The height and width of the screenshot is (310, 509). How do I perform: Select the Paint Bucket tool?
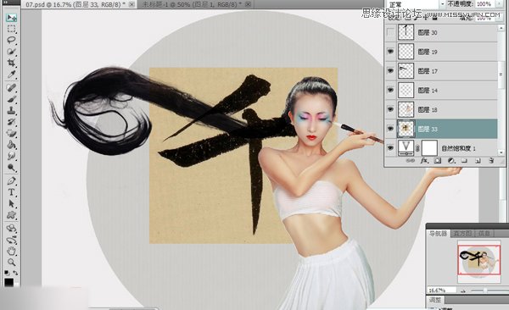pyautogui.click(x=12, y=145)
